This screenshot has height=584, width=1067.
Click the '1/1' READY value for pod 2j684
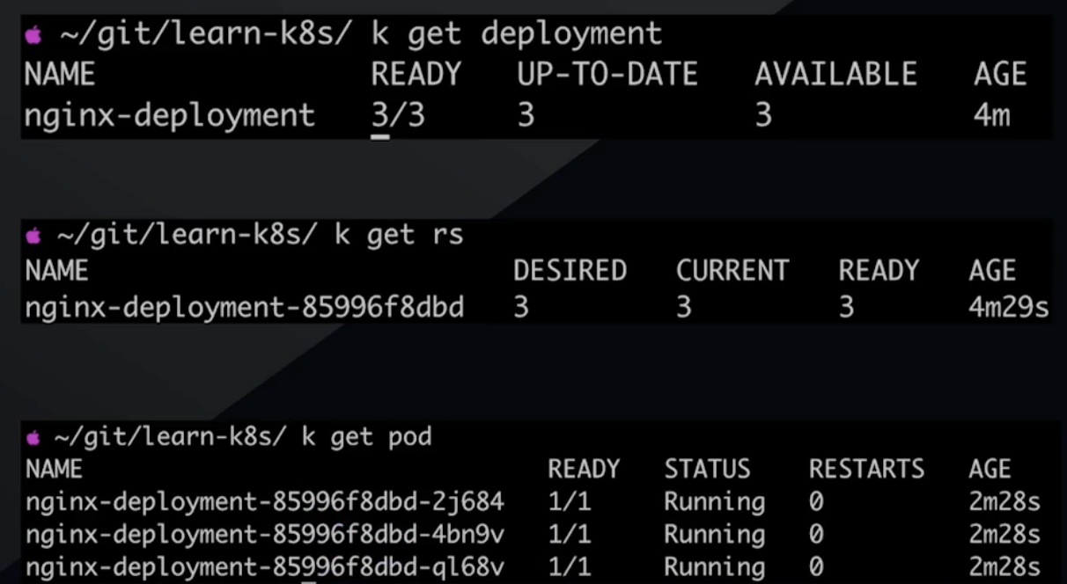click(x=570, y=502)
